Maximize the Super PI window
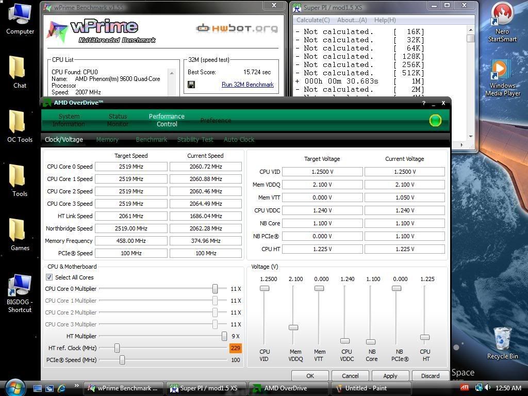 (x=447, y=5)
